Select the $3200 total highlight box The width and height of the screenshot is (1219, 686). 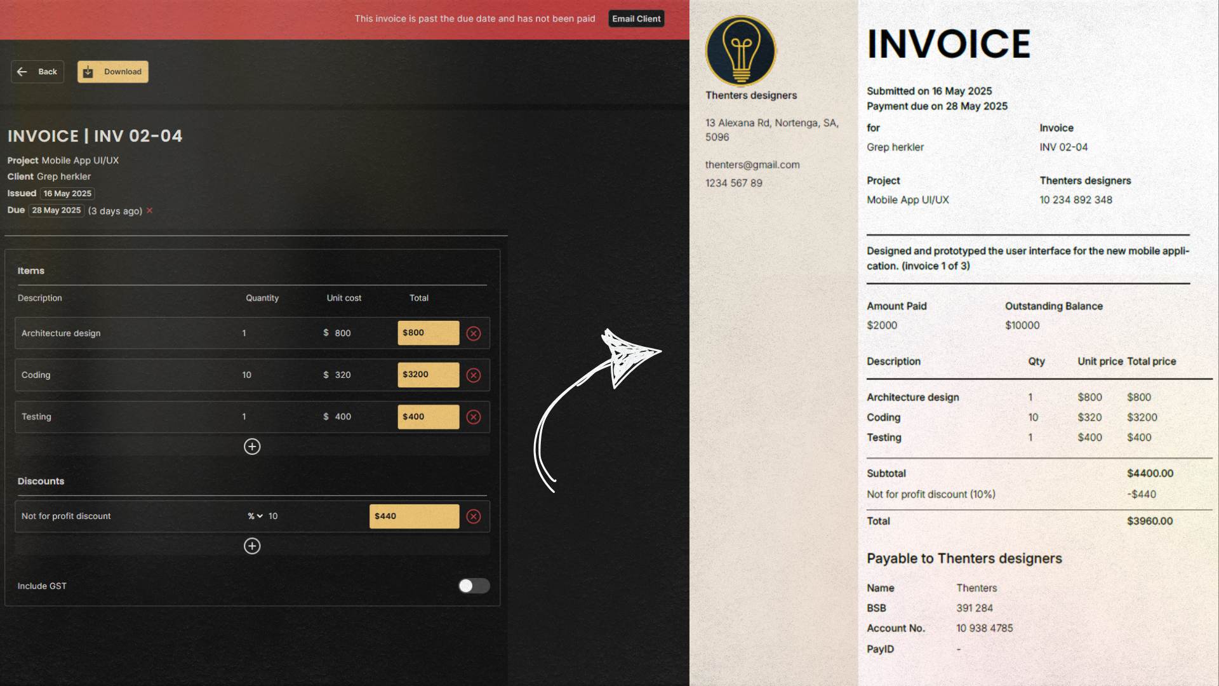pyautogui.click(x=429, y=375)
